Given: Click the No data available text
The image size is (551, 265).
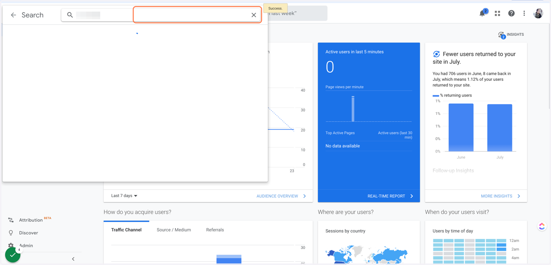Looking at the screenshot, I should tap(343, 146).
